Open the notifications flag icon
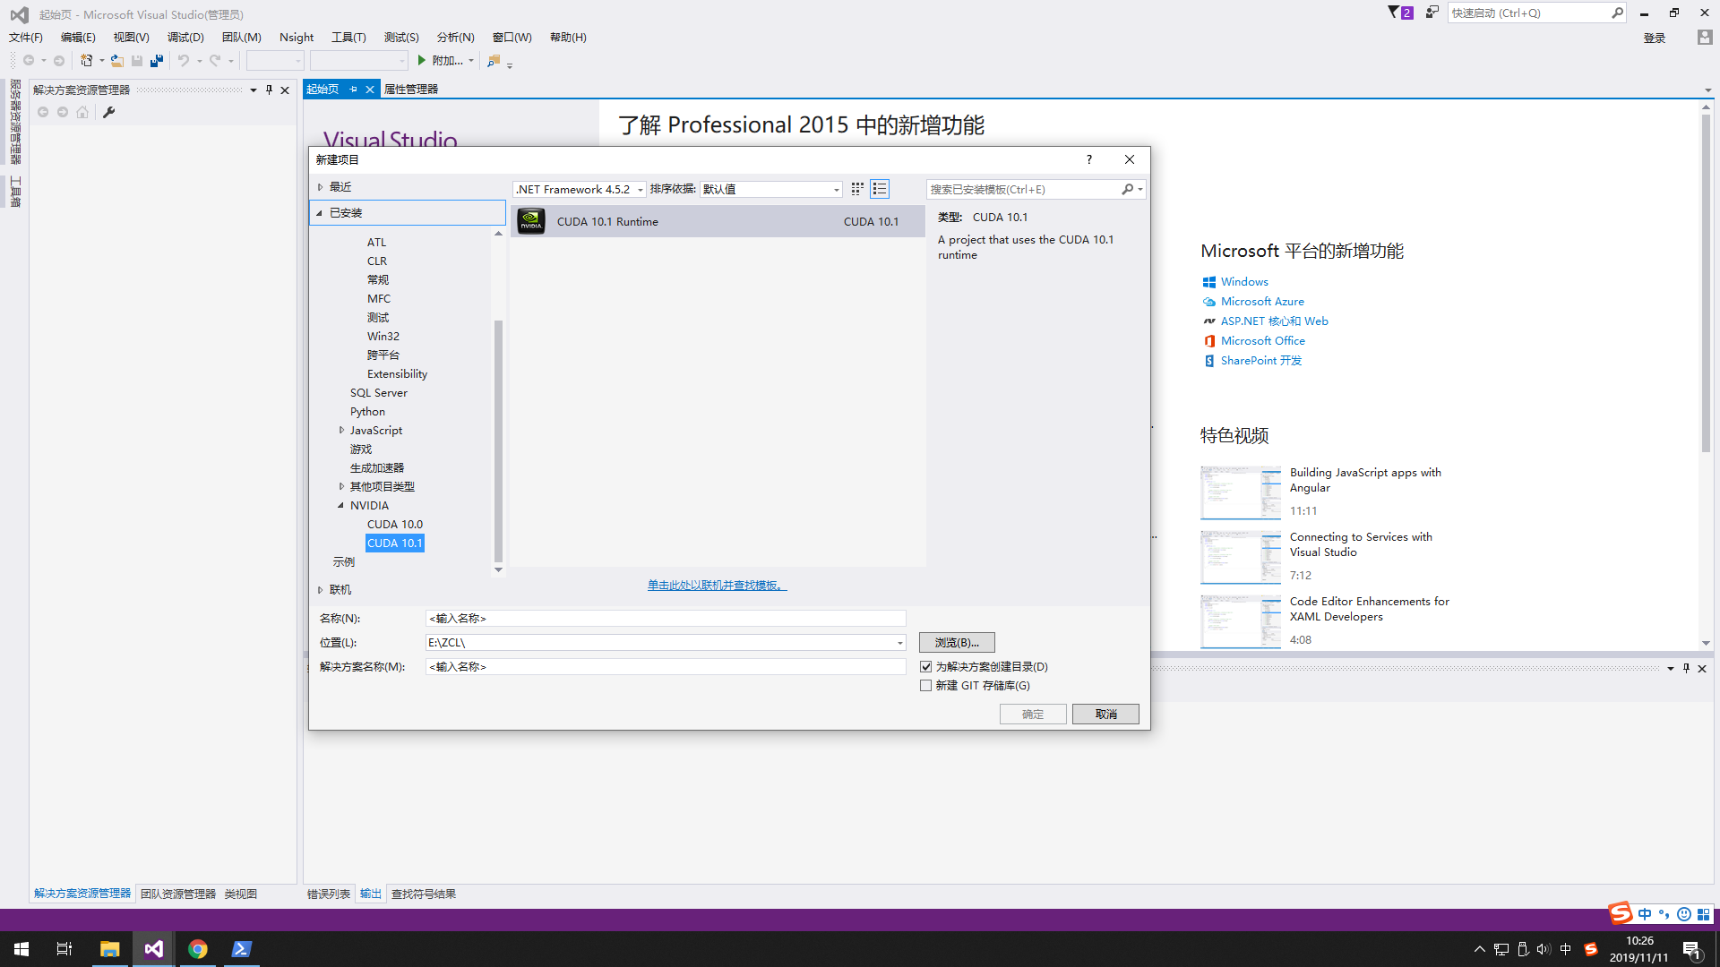Viewport: 1720px width, 967px height. pos(1399,13)
